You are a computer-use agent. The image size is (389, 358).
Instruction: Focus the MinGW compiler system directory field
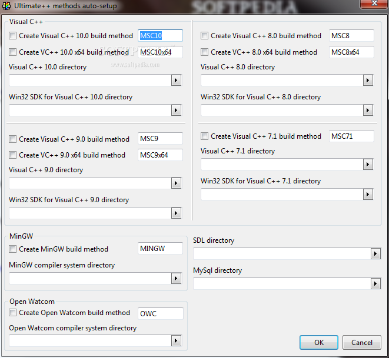pyautogui.click(x=90, y=279)
